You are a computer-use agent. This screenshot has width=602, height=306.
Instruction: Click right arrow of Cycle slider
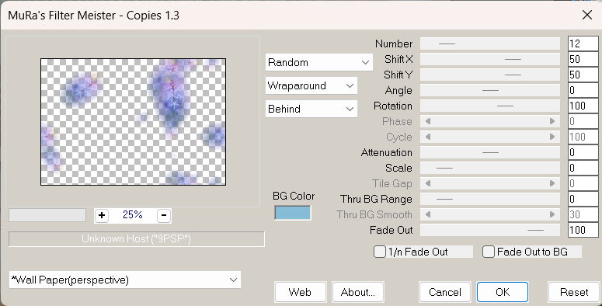pyautogui.click(x=552, y=137)
